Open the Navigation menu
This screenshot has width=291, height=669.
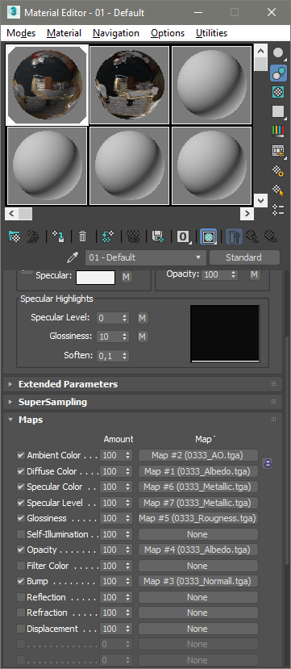(116, 33)
